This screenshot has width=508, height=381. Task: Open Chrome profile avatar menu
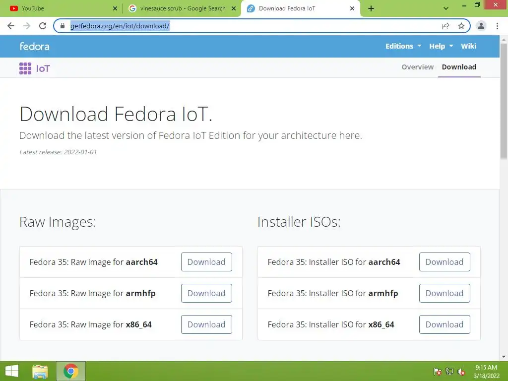(x=481, y=26)
